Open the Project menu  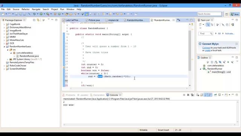[x=55, y=9]
